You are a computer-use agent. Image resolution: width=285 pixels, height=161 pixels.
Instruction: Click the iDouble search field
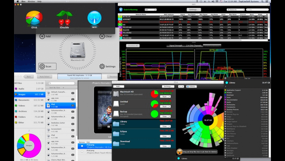[x=62, y=83]
